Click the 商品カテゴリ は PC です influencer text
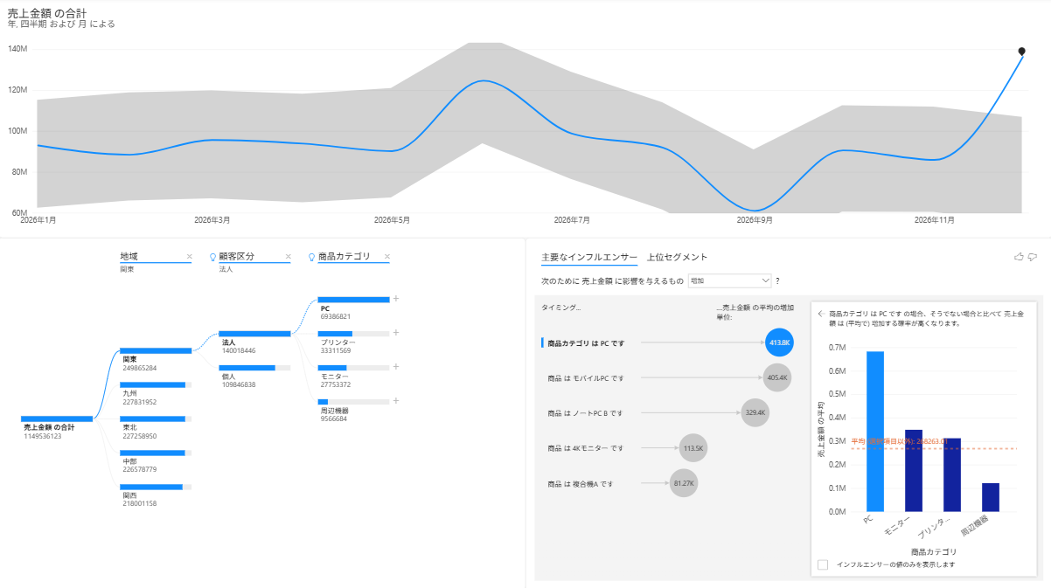The height and width of the screenshot is (588, 1051). coord(586,343)
